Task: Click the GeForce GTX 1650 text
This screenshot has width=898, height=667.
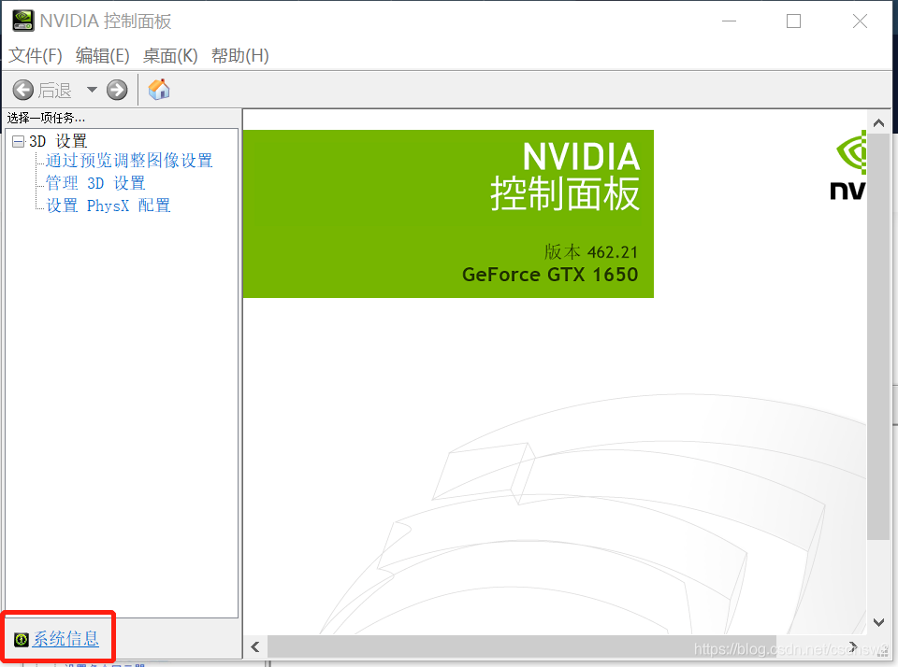Action: coord(550,275)
